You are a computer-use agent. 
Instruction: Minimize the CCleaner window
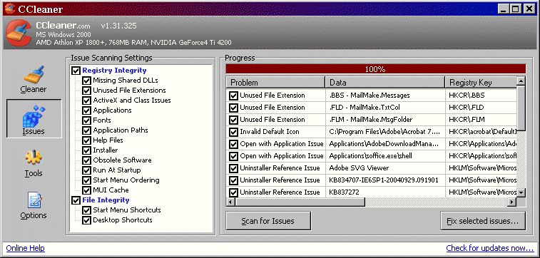click(504, 9)
